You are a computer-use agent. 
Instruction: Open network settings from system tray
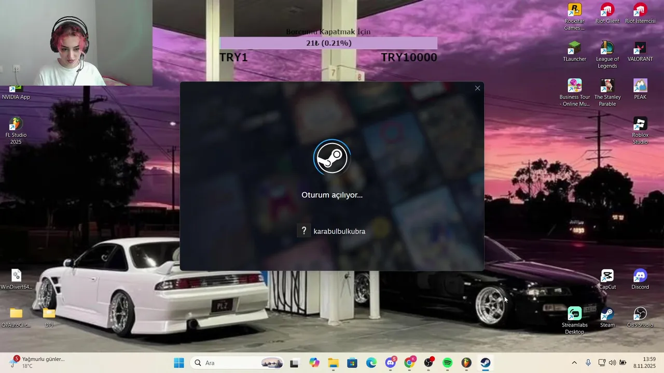[602, 363]
